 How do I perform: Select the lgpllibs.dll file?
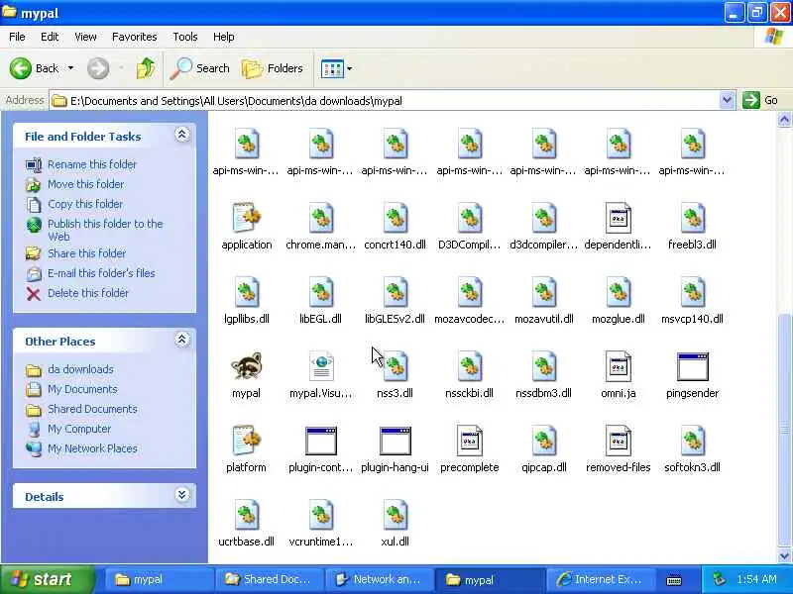tap(246, 292)
